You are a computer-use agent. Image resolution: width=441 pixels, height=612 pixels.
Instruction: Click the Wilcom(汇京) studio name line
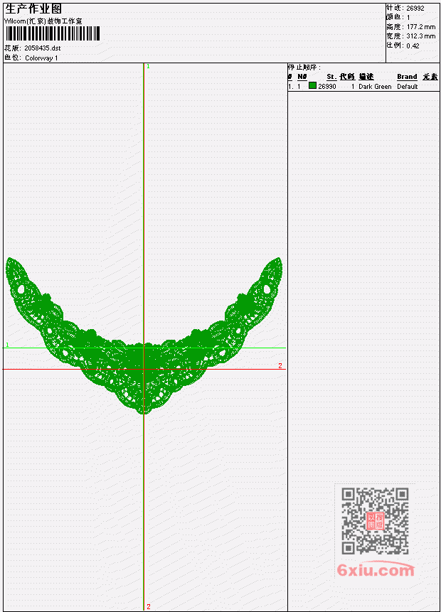click(43, 21)
